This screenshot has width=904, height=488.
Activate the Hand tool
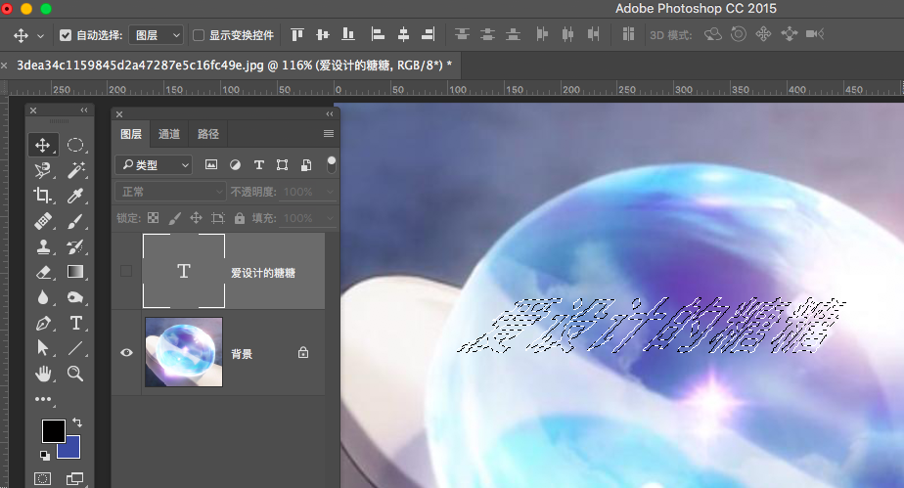[43, 374]
